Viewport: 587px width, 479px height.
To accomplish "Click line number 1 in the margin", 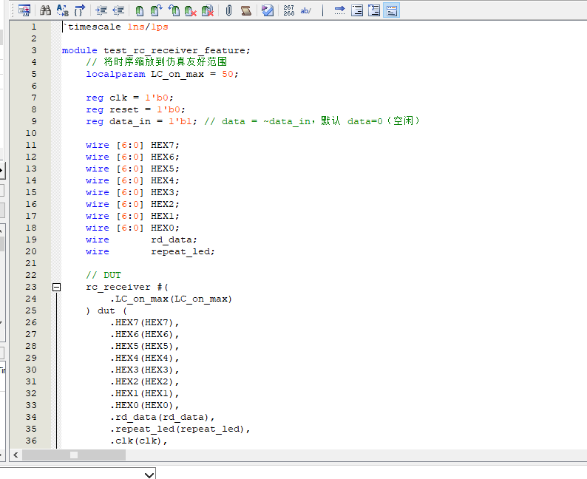I will [x=34, y=27].
